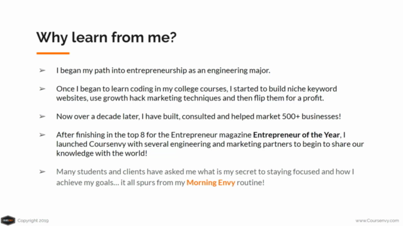
Task: Click the engineering major sentence
Action: click(x=163, y=70)
